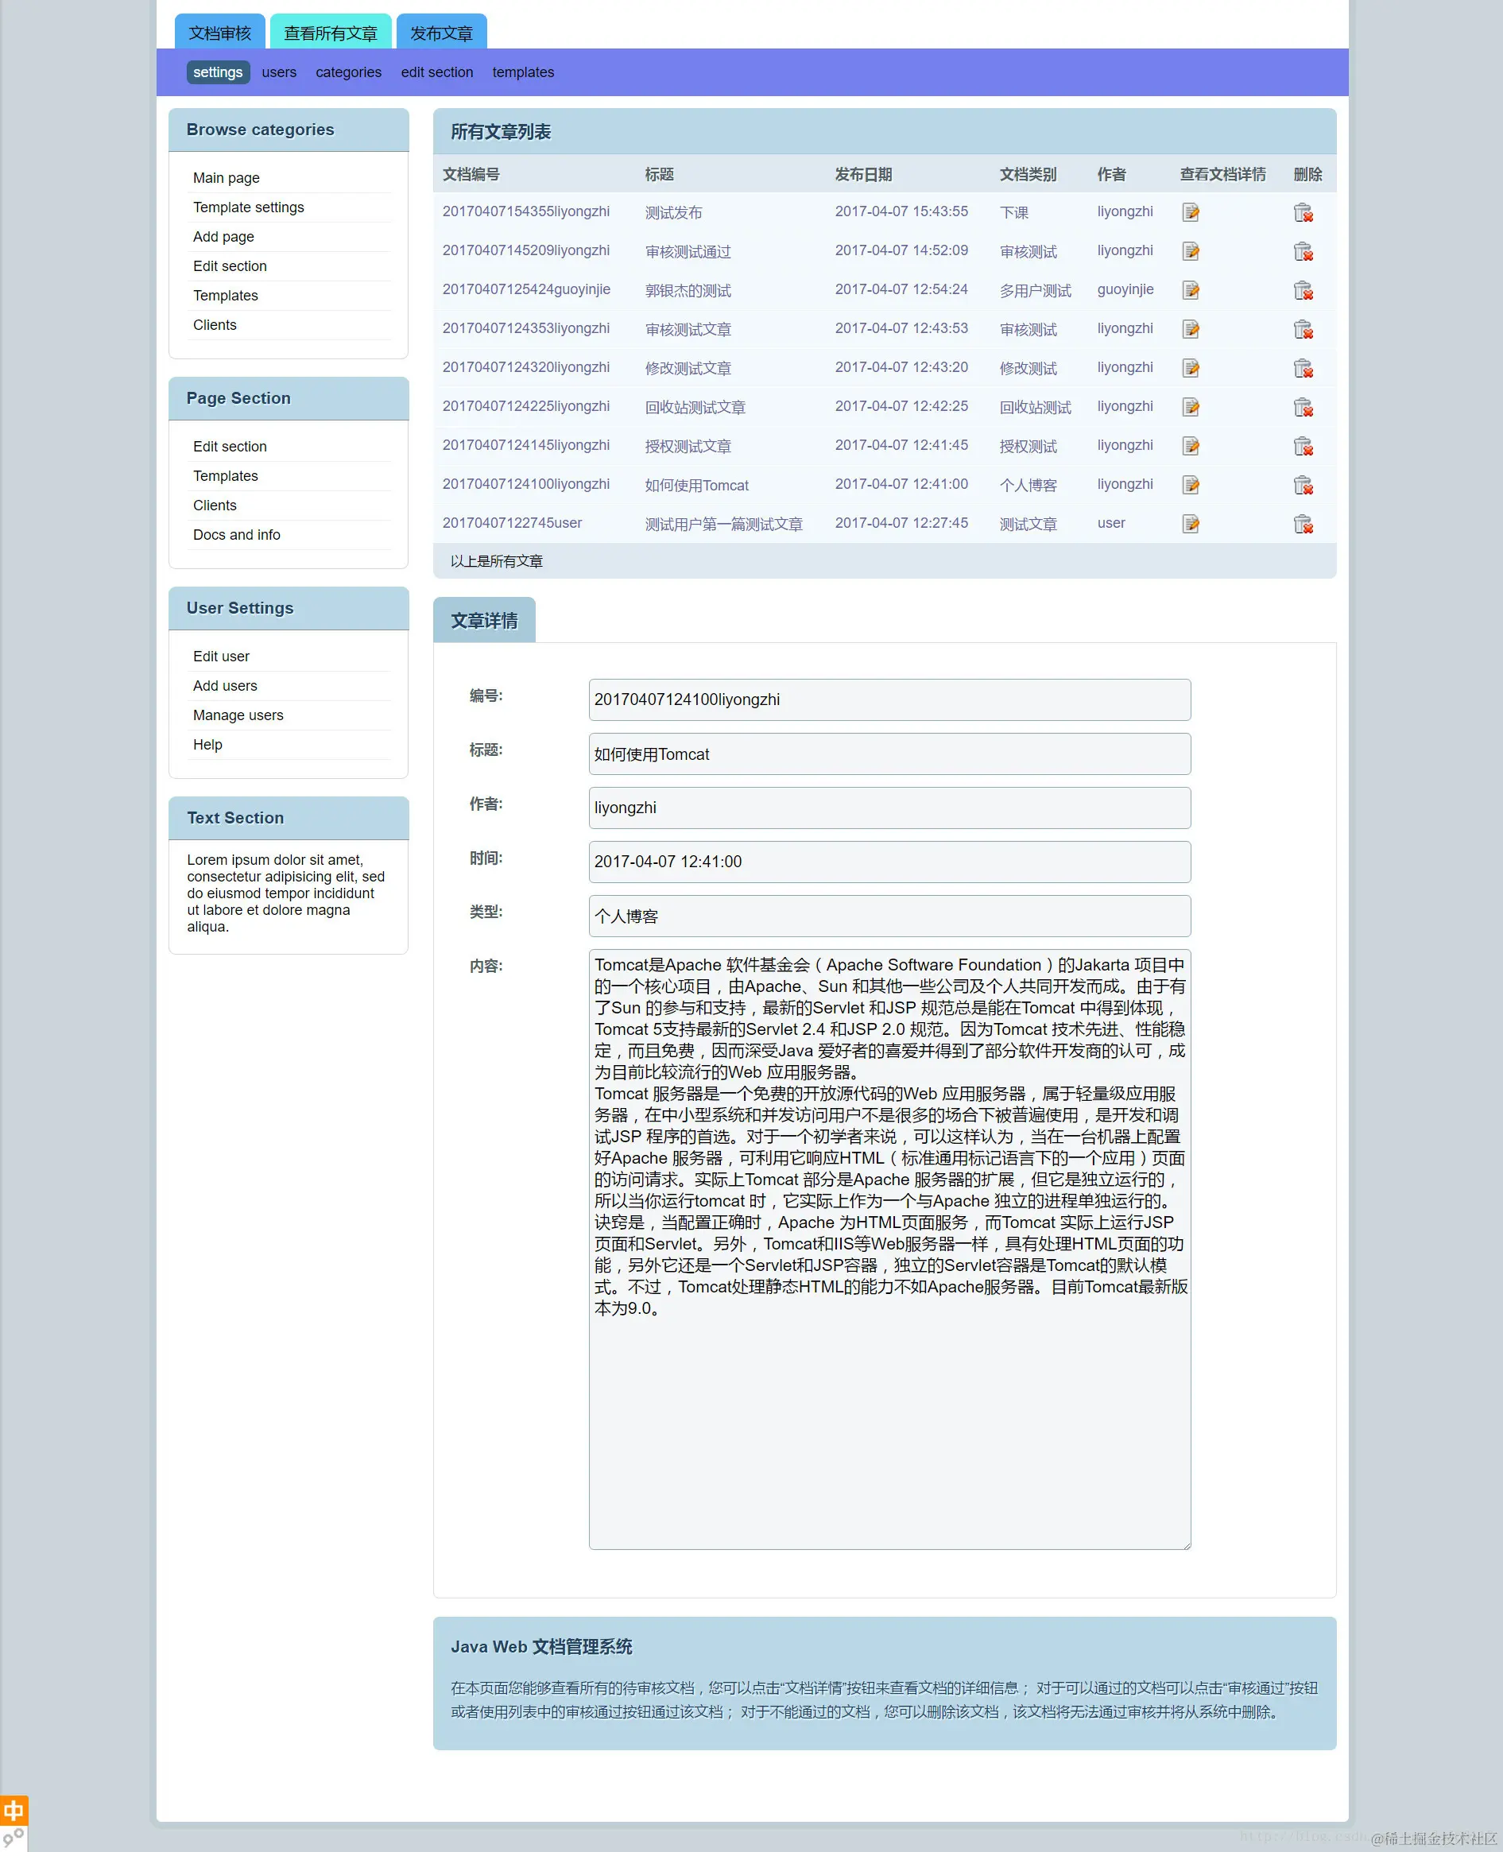
Task: View details icon for 回收站测试文章 row
Action: [1191, 407]
